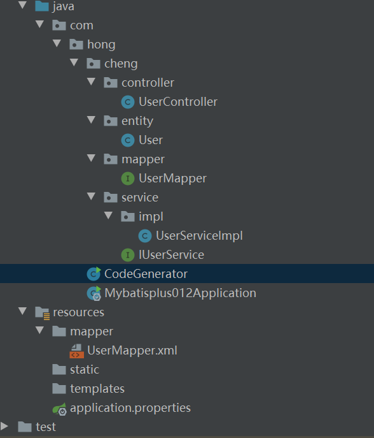Click the java source root folder icon
Image resolution: width=374 pixels, height=438 pixels.
(x=42, y=6)
